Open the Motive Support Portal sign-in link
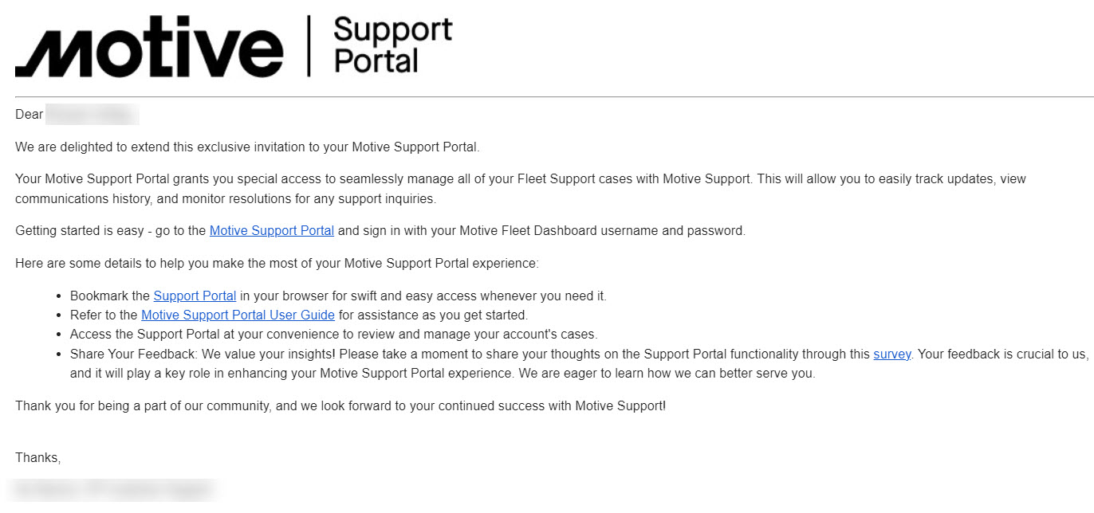The image size is (1094, 513). coord(271,231)
